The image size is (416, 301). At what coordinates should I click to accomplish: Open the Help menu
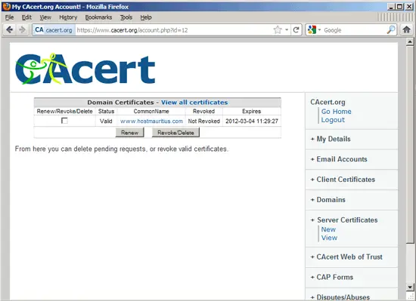[x=146, y=17]
